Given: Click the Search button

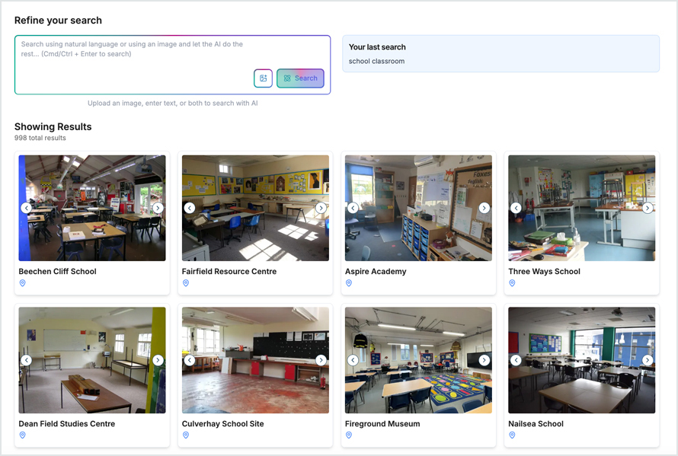Looking at the screenshot, I should coord(300,78).
